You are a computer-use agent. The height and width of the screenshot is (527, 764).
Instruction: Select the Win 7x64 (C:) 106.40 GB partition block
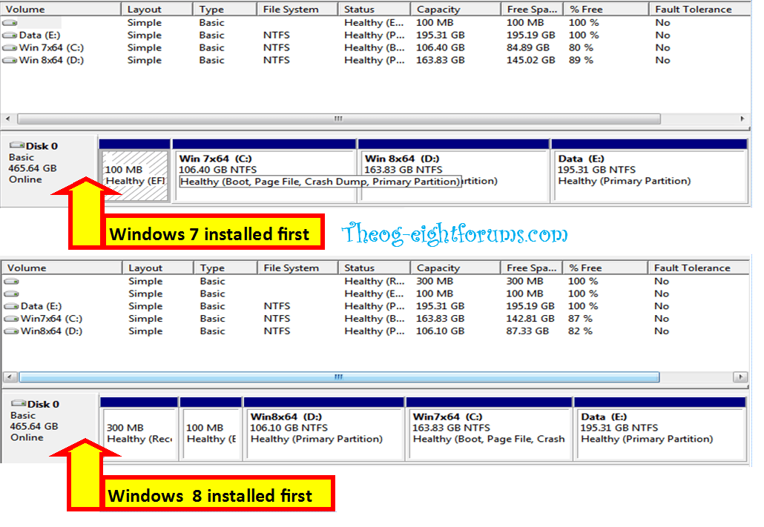[x=265, y=176]
